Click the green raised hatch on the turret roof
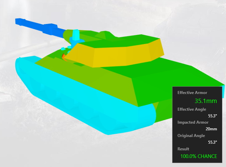226x167 pixels. [x=105, y=35]
